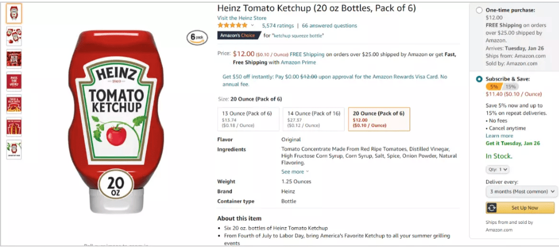559x249 pixels.
Task: Click the 6 pack badge icon
Action: [x=197, y=37]
